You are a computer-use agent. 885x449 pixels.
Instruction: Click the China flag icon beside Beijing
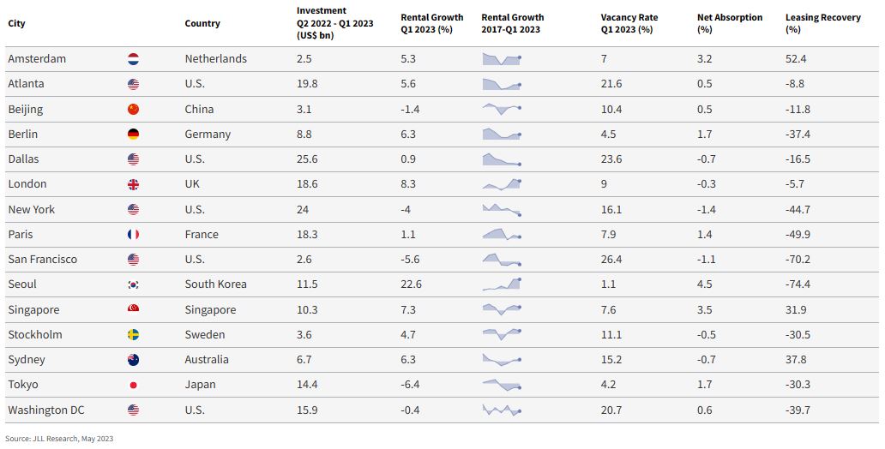coord(133,109)
